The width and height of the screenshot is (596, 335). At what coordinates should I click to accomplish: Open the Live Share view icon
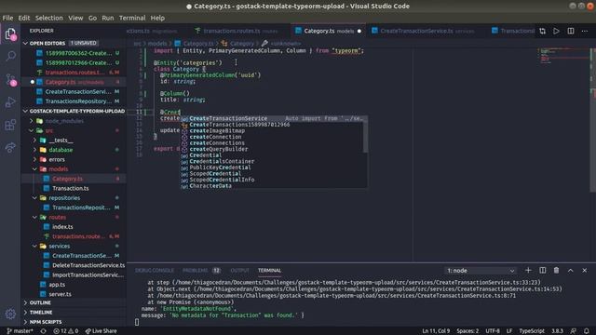click(x=10, y=147)
